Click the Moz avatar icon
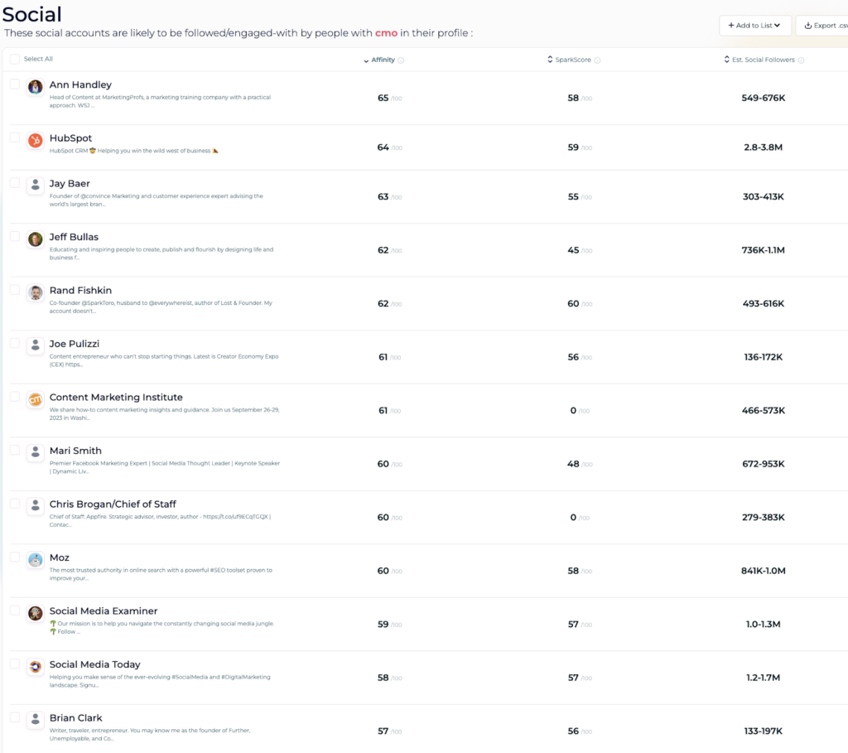 click(35, 560)
